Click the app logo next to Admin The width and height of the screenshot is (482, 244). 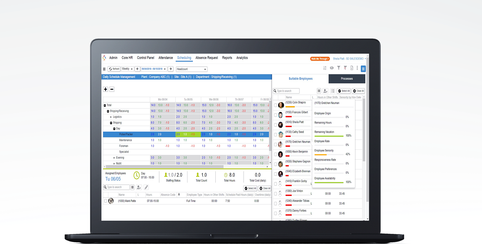coord(104,58)
